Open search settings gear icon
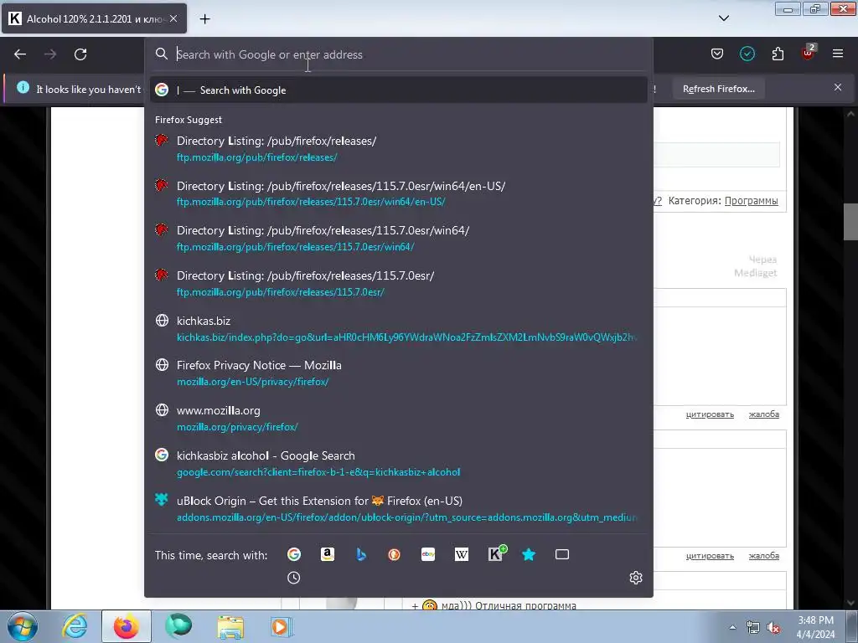Image resolution: width=858 pixels, height=643 pixels. pos(636,578)
